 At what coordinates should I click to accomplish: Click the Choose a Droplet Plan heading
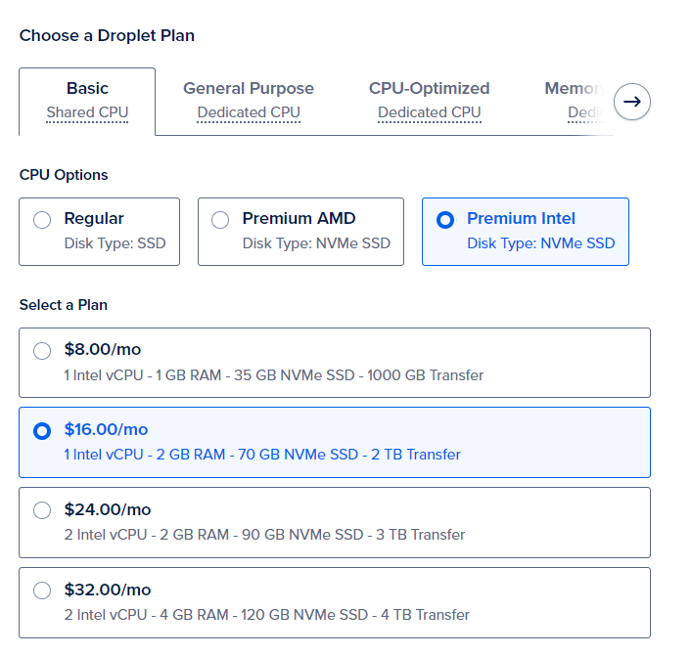tap(107, 35)
